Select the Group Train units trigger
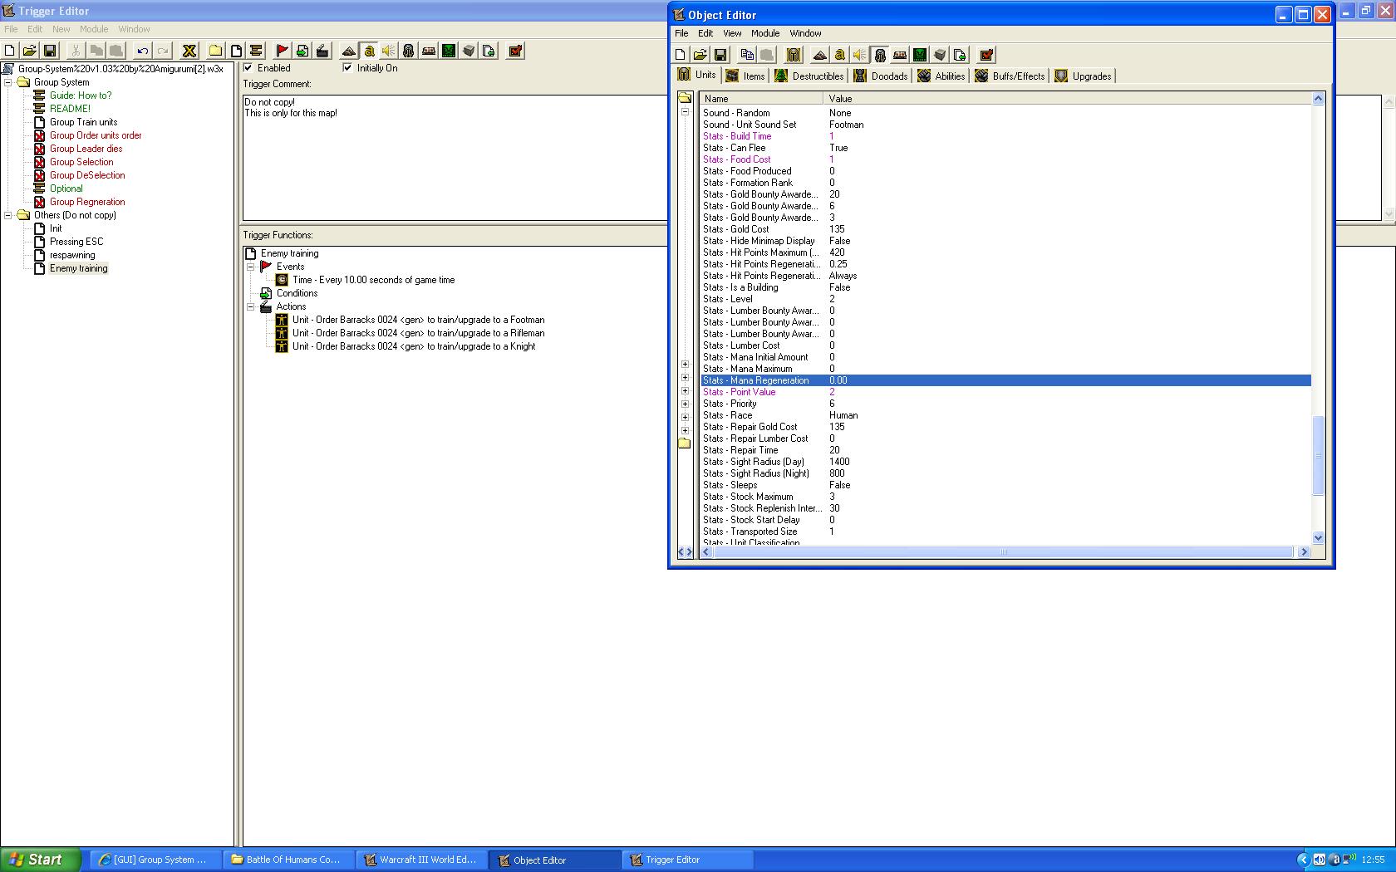Image resolution: width=1396 pixels, height=872 pixels. click(83, 122)
